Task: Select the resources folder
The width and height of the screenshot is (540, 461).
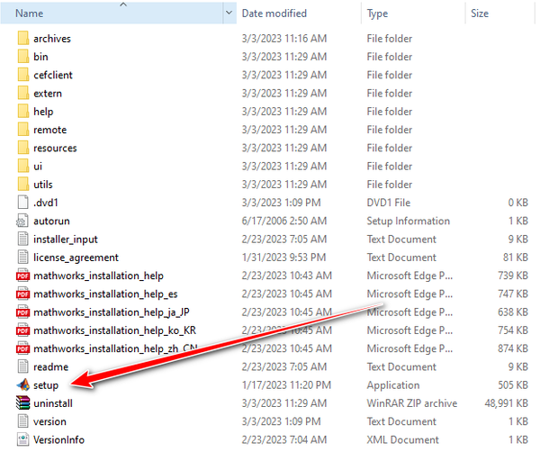Action: point(55,148)
